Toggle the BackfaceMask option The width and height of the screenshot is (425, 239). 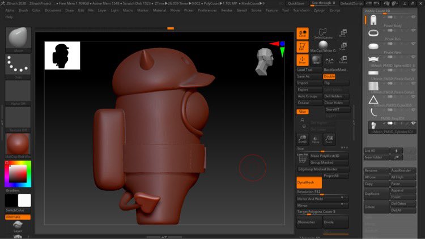pyautogui.click(x=335, y=70)
